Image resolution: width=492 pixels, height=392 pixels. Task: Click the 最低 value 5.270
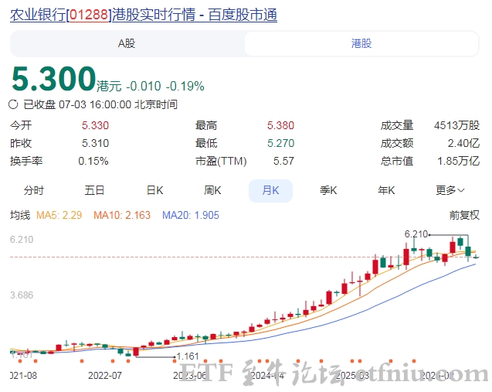pyautogui.click(x=280, y=143)
